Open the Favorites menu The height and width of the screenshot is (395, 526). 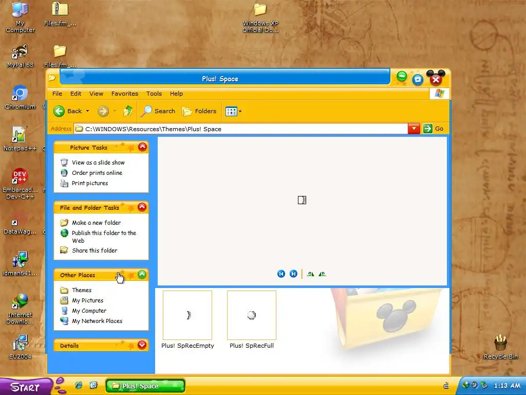124,94
